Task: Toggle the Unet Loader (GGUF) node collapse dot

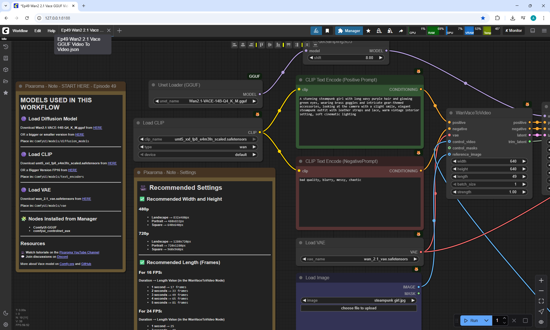Action: pyautogui.click(x=153, y=85)
